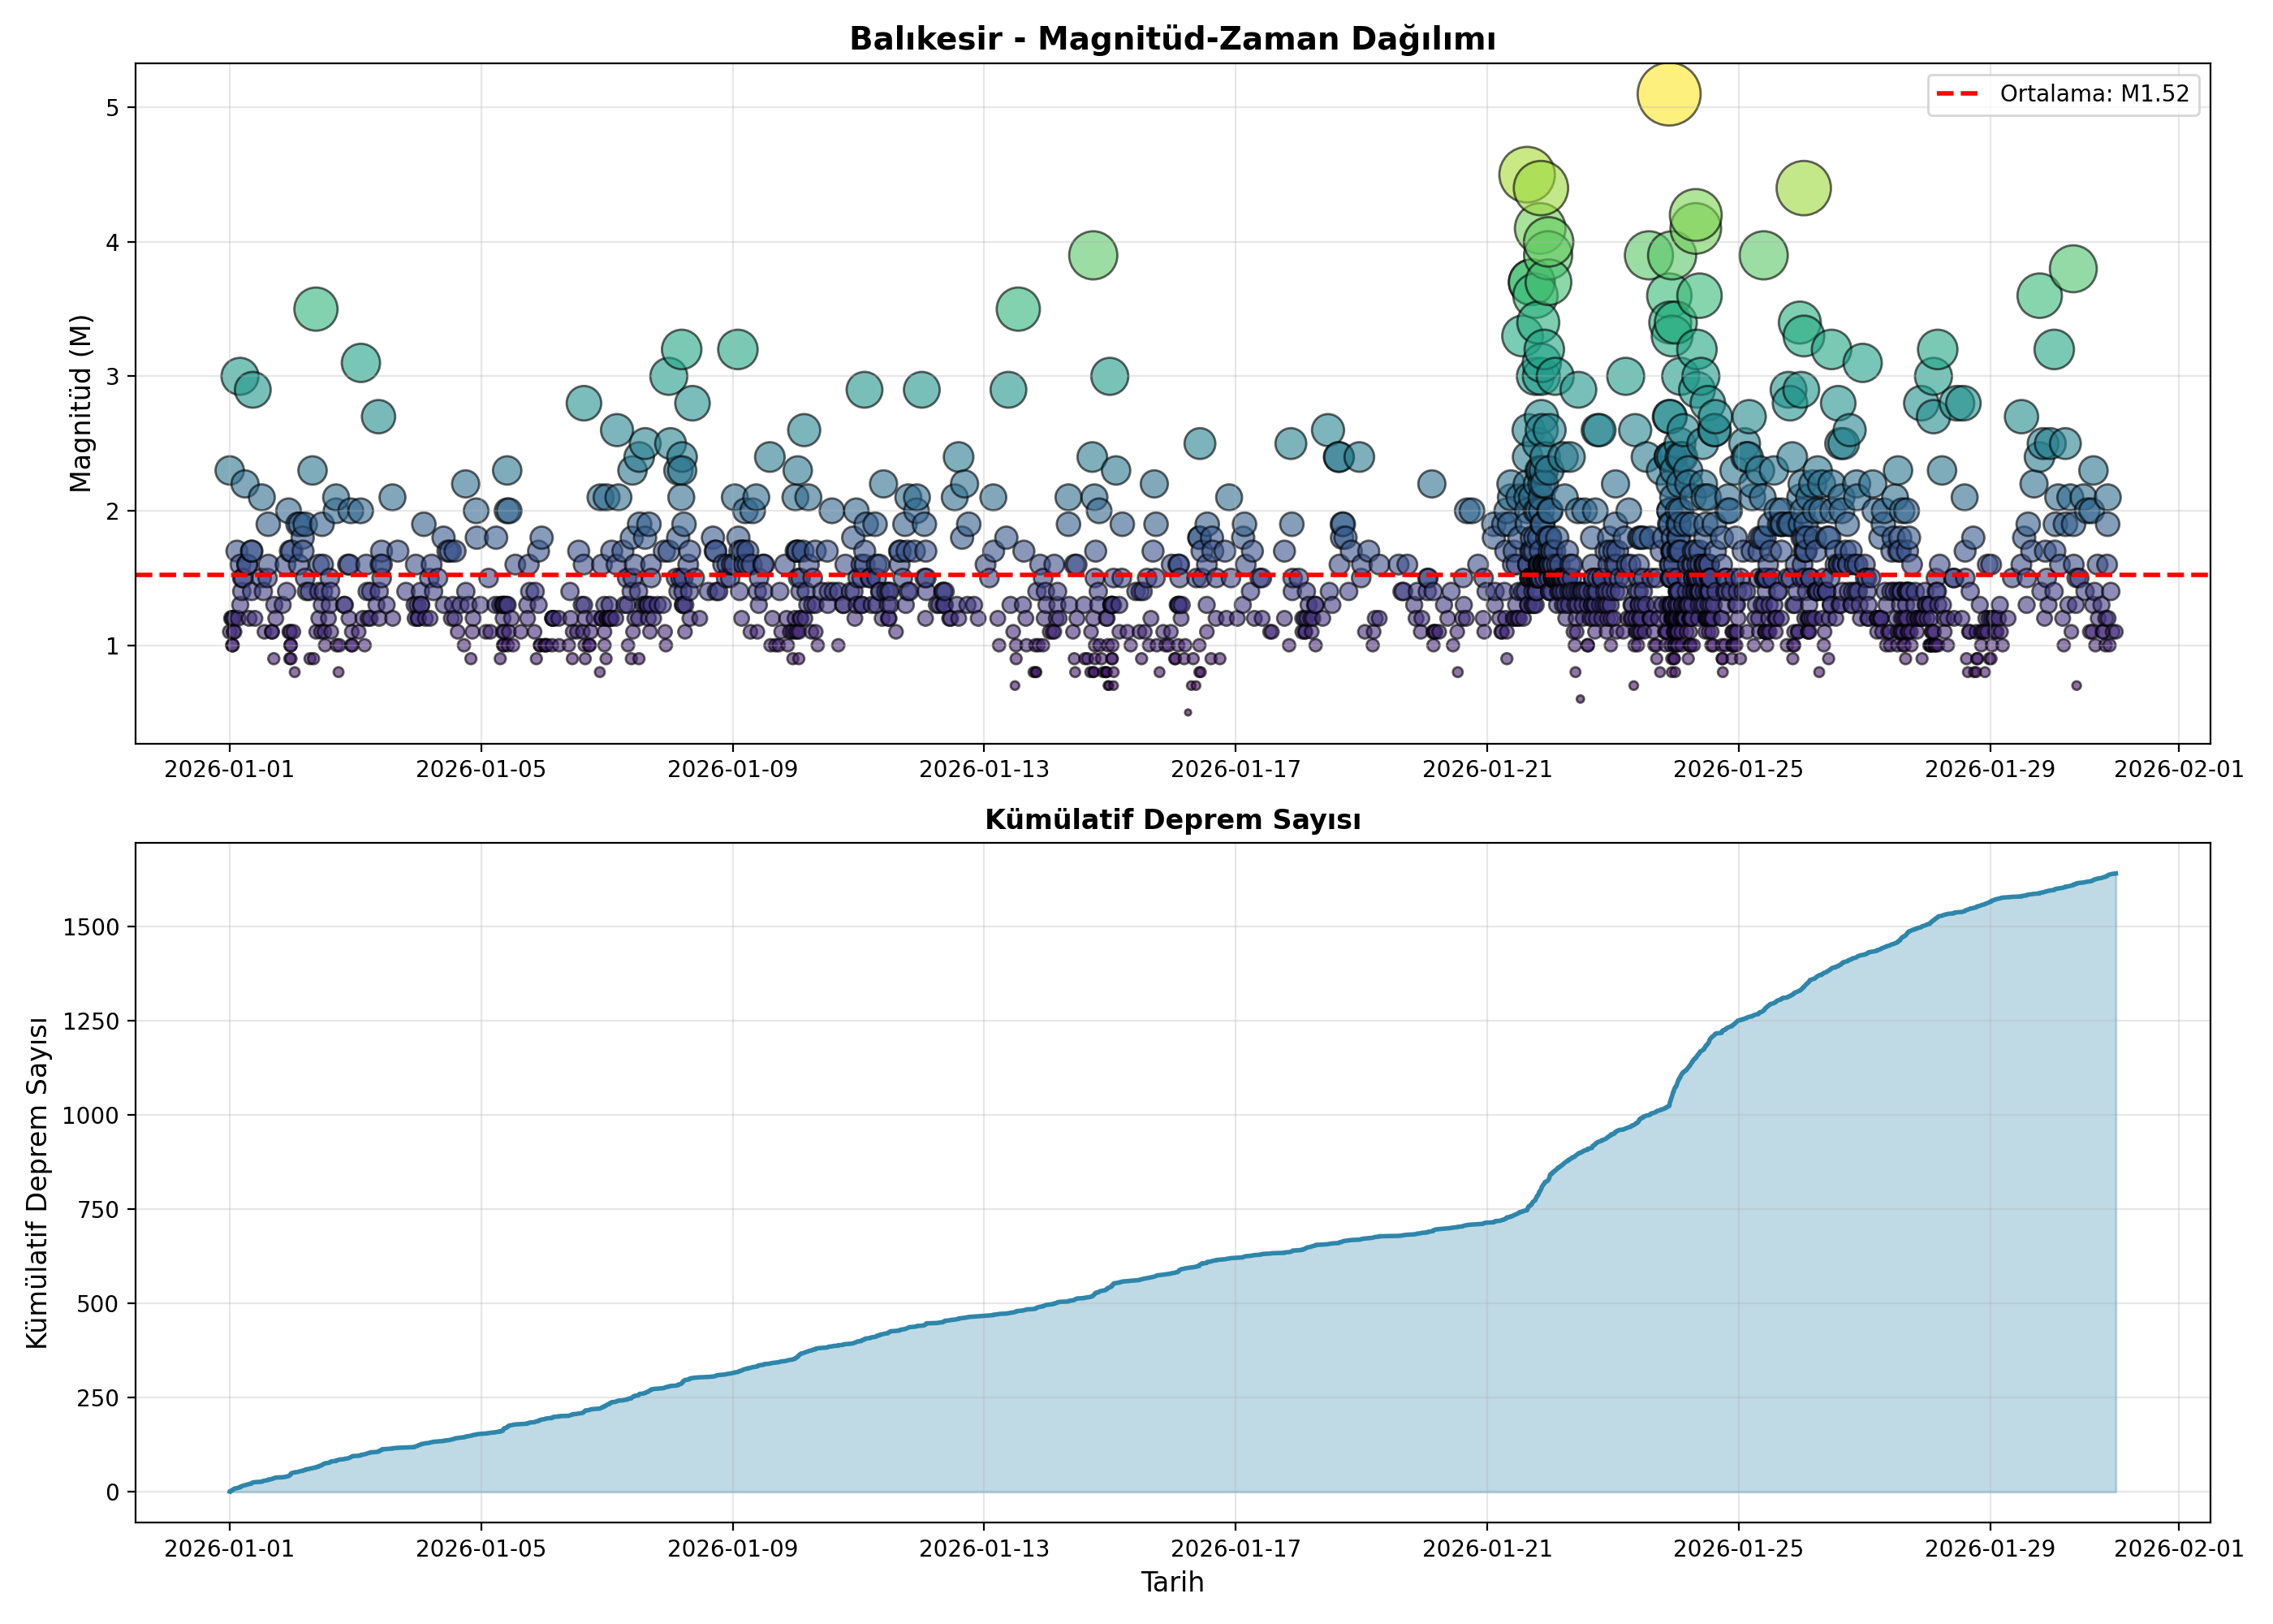
Task: Click magnitude tick label "5" on scatter chart
Action: pyautogui.click(x=112, y=108)
